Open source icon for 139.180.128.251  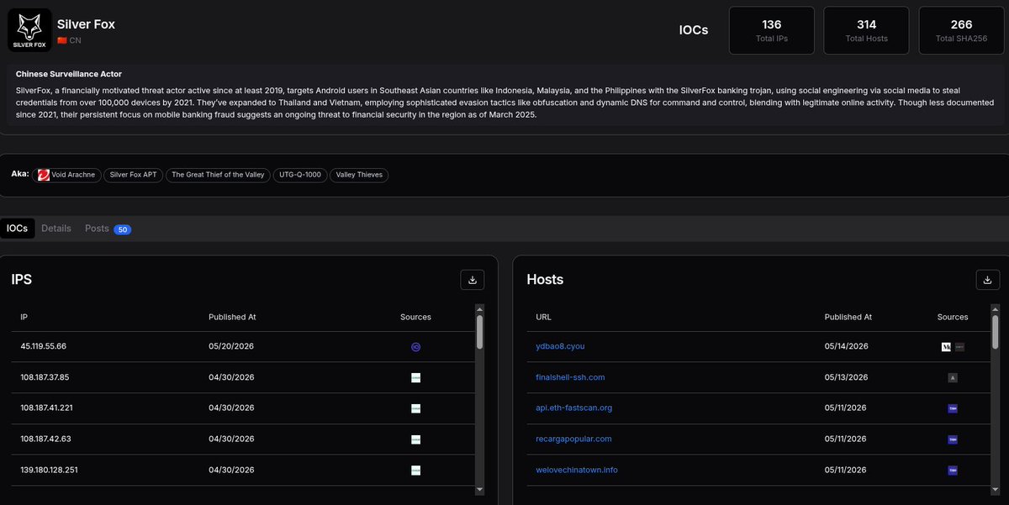[x=415, y=470]
